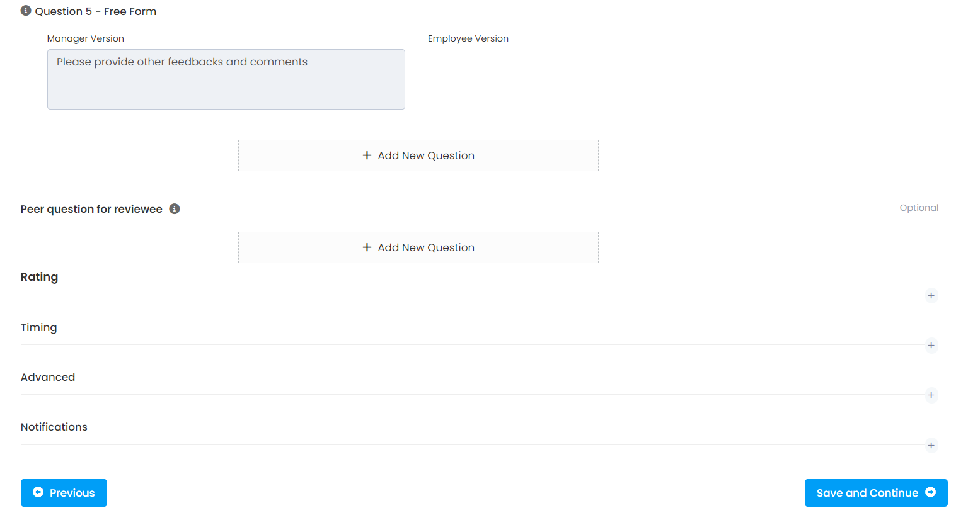
Task: Add a new question below Question 5
Action: coord(418,155)
